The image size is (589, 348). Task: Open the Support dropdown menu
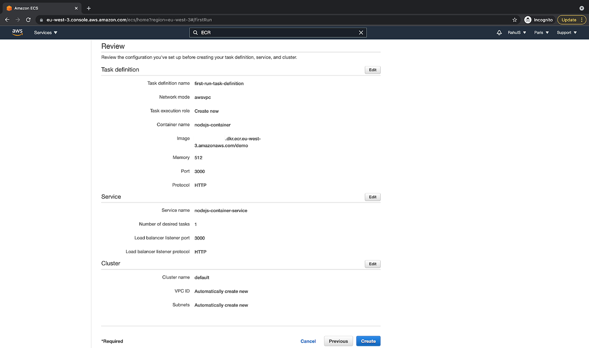567,32
